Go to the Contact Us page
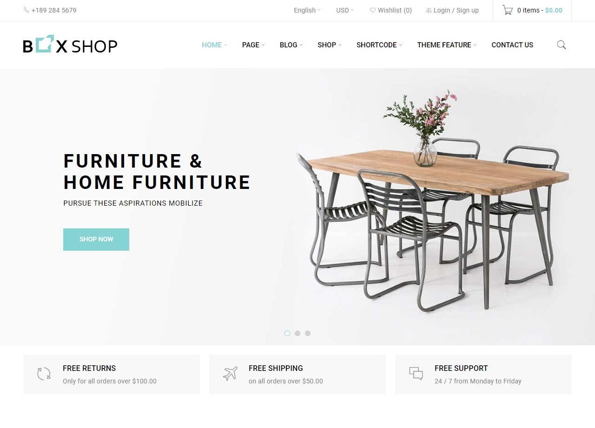 (x=512, y=45)
